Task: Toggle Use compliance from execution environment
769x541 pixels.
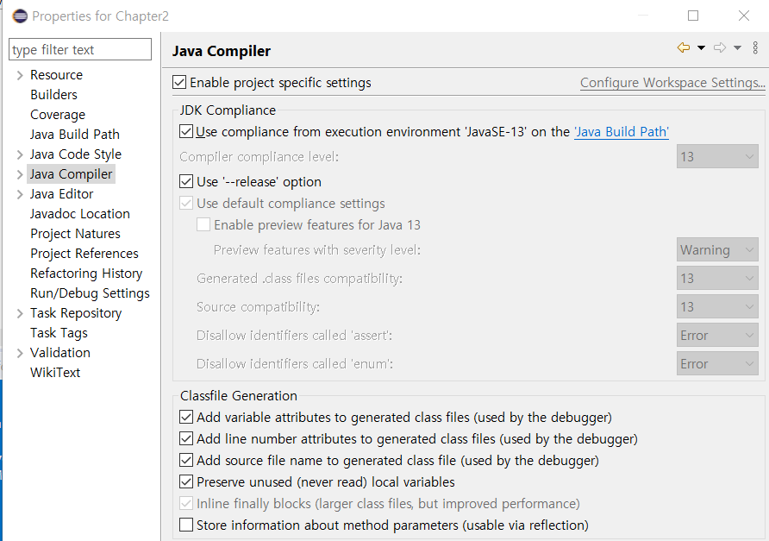Action: coord(186,131)
